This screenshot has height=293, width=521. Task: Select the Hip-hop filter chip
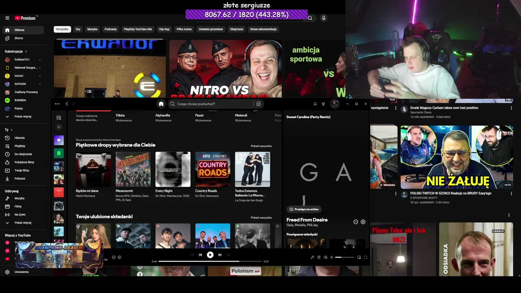[164, 29]
